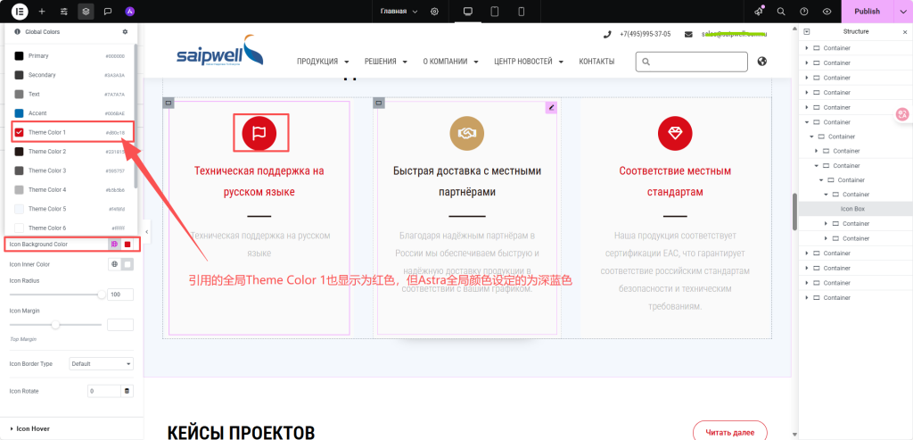Screen dimensions: 913x440
Task: Click the Icon Background Color red swatch
Action: coord(127,245)
